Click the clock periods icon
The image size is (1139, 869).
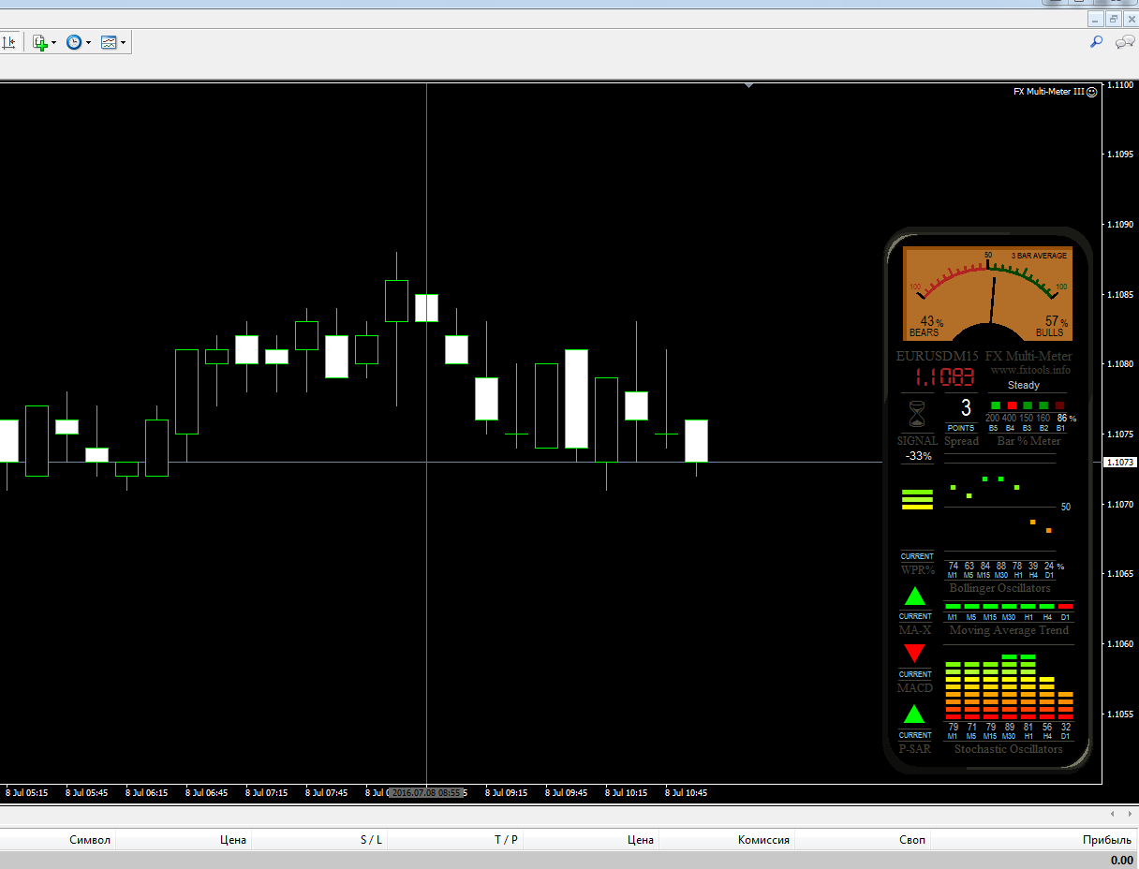coord(74,42)
